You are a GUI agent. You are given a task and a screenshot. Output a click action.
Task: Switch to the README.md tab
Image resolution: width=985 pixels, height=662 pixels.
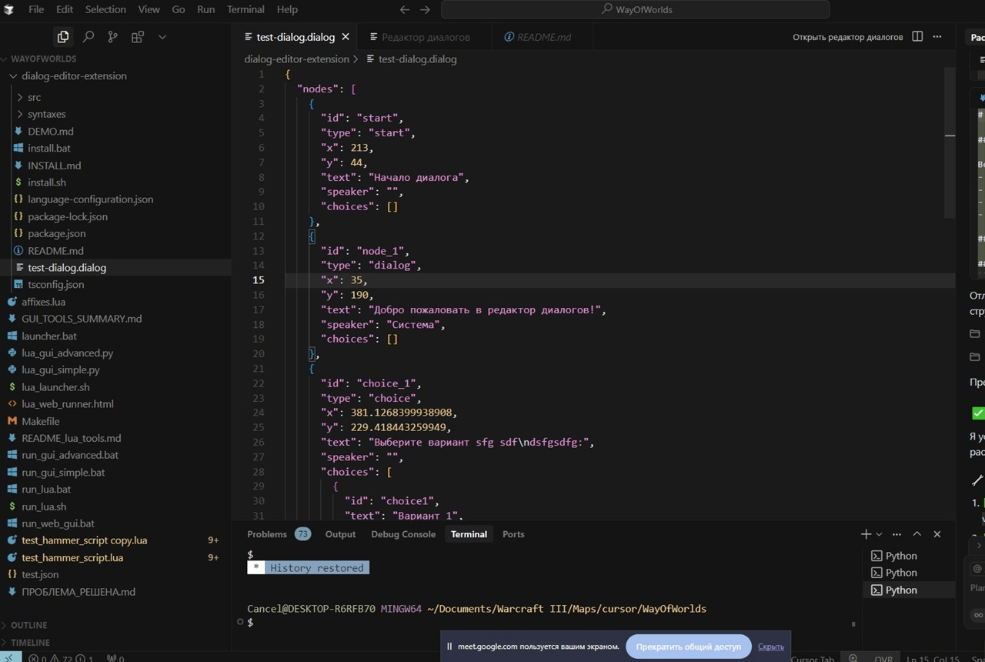coord(543,37)
